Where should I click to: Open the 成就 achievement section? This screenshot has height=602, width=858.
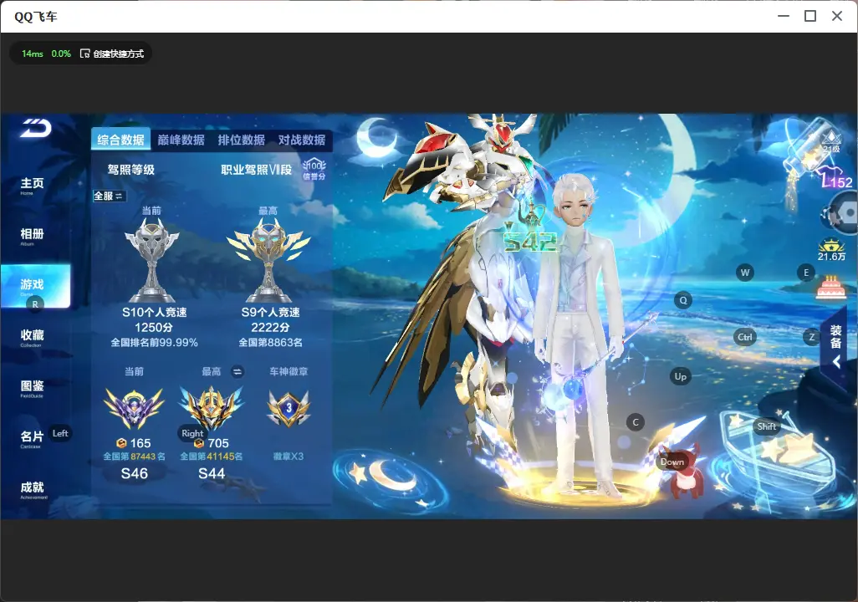click(33, 489)
